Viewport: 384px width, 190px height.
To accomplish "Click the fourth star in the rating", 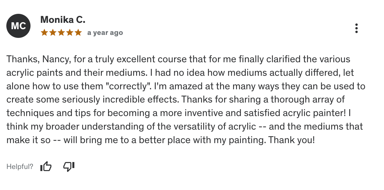I will [x=70, y=32].
